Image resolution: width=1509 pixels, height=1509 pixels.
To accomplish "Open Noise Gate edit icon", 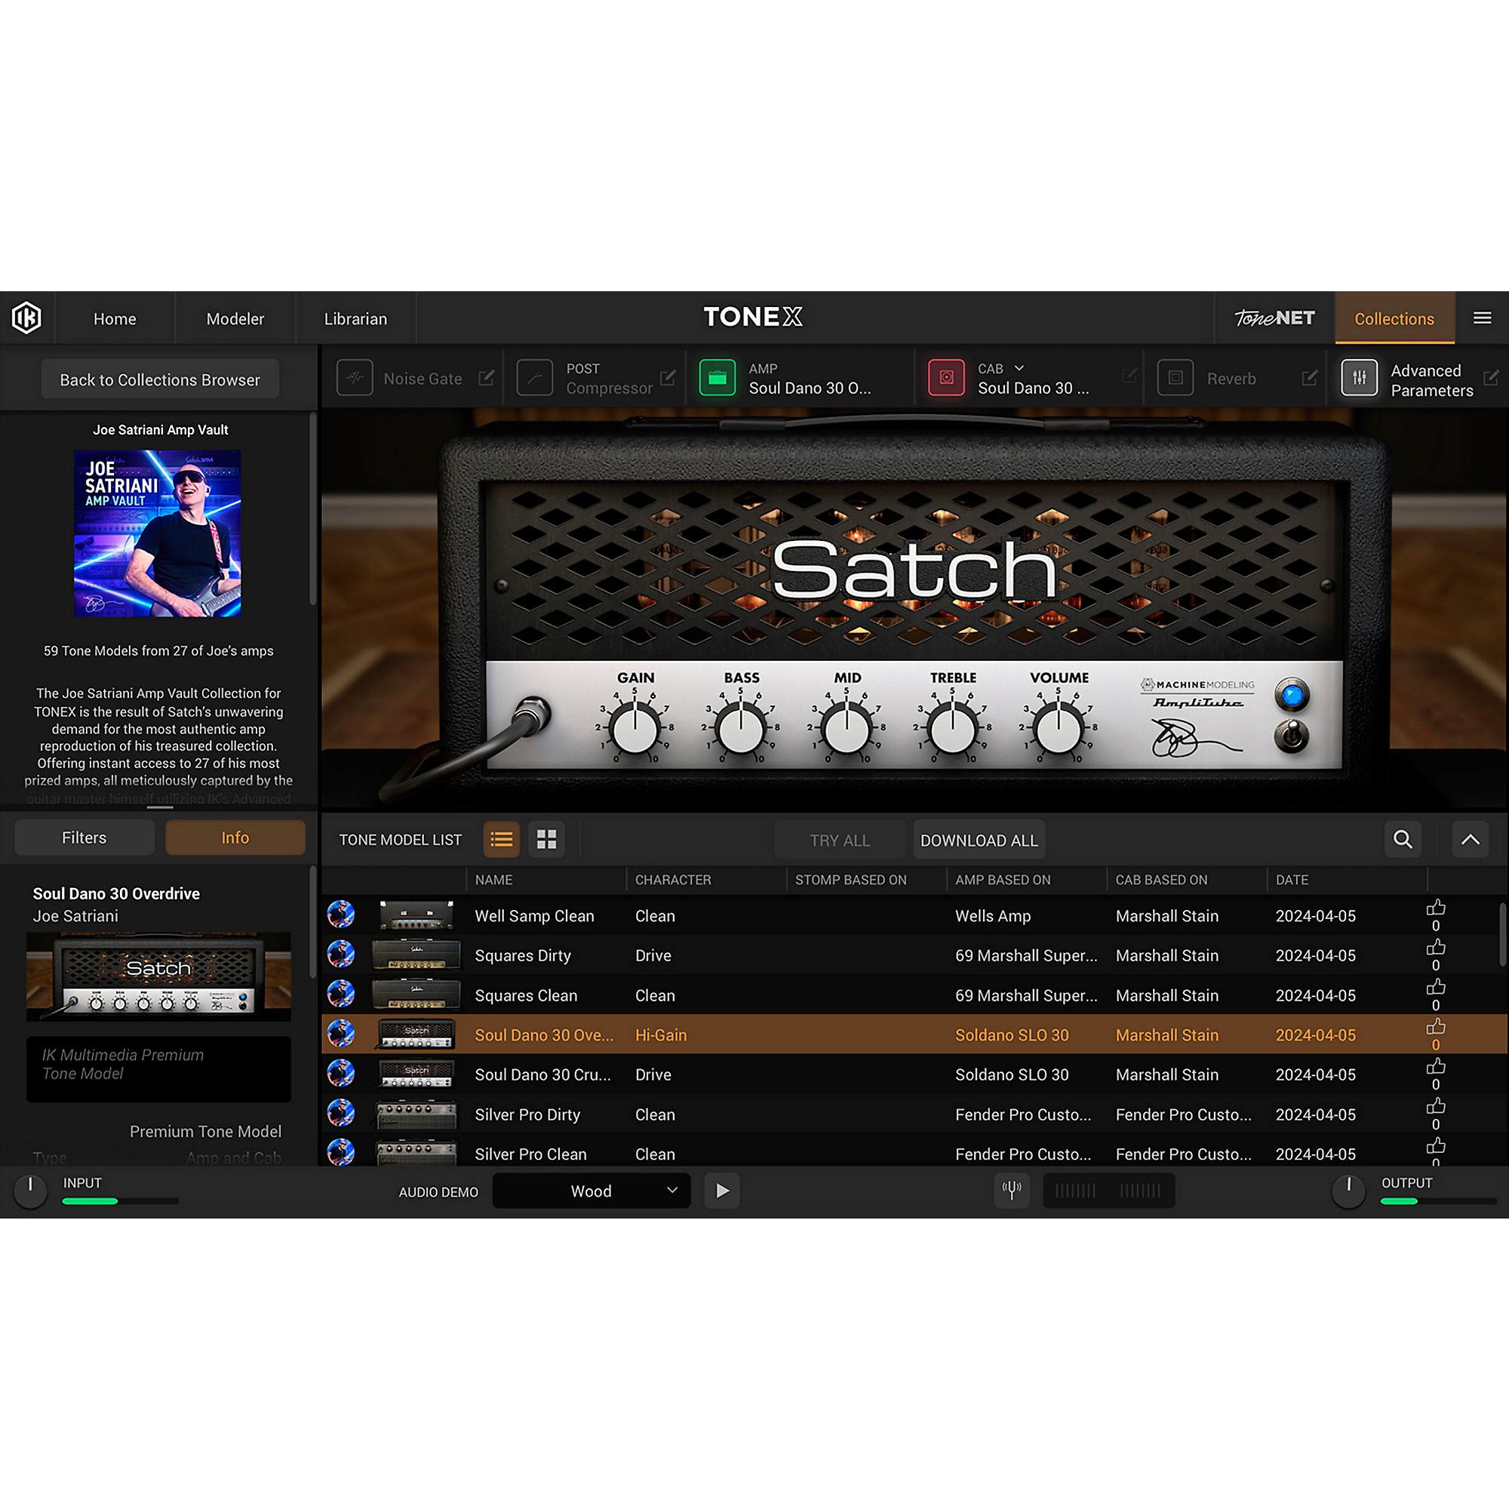I will tap(486, 378).
